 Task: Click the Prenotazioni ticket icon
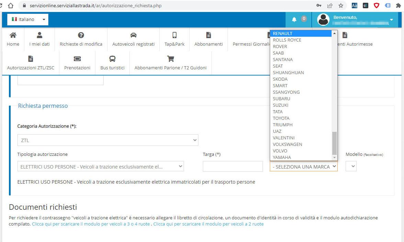[x=77, y=59]
